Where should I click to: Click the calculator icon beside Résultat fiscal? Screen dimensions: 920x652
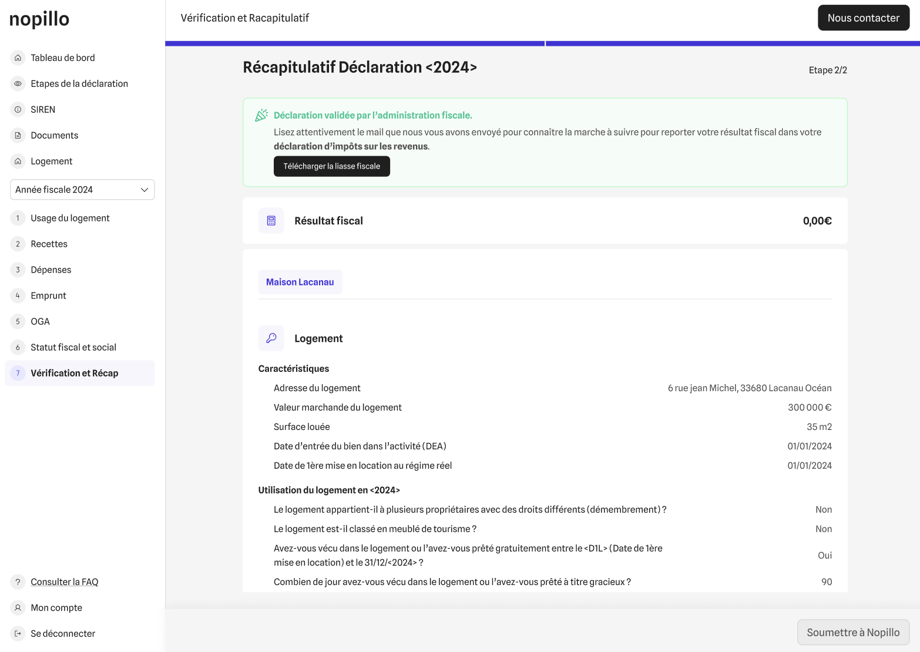pyautogui.click(x=271, y=221)
